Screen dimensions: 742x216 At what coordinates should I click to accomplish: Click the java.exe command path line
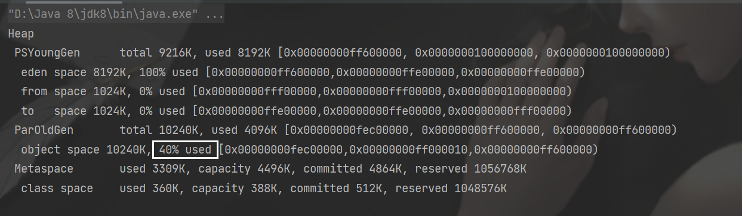[116, 15]
